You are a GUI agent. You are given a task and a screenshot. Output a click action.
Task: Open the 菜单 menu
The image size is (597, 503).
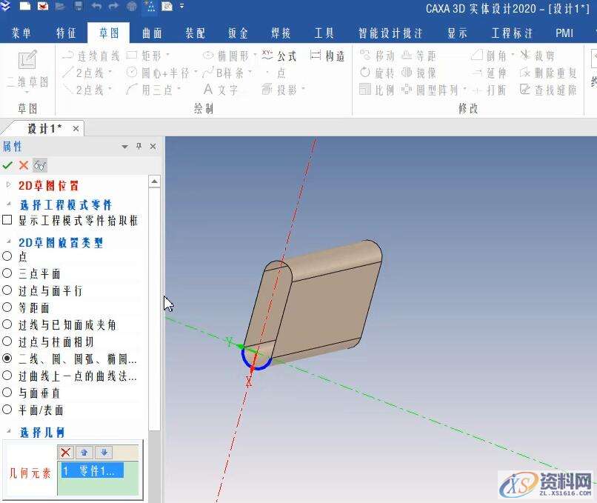point(21,33)
